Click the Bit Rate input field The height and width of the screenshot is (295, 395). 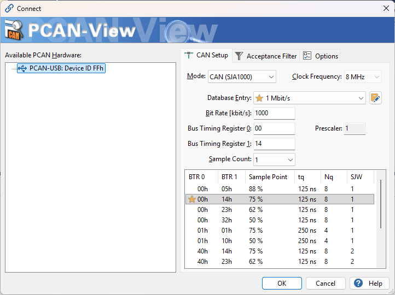click(x=274, y=113)
